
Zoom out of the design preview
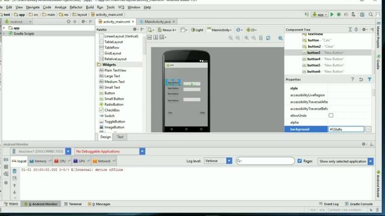click(254, 38)
